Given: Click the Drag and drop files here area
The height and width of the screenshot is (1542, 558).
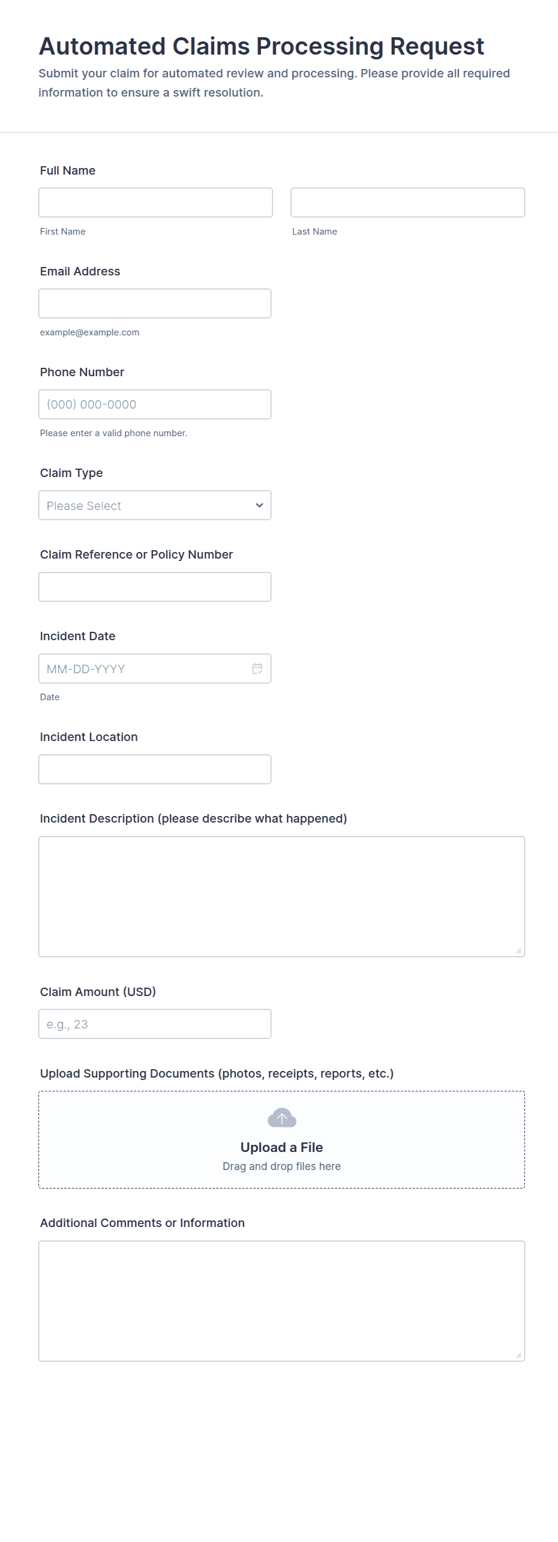Looking at the screenshot, I should click(281, 1166).
